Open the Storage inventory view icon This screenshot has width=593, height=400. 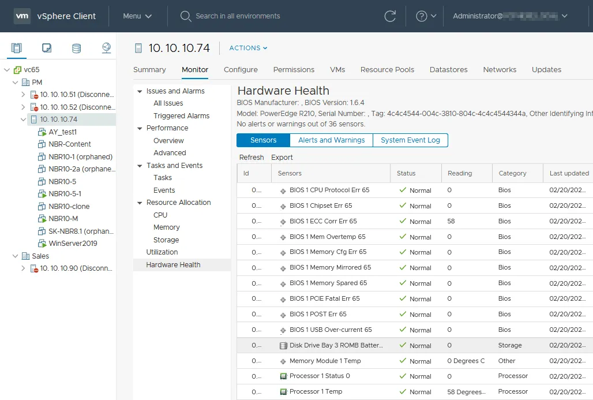(x=76, y=48)
